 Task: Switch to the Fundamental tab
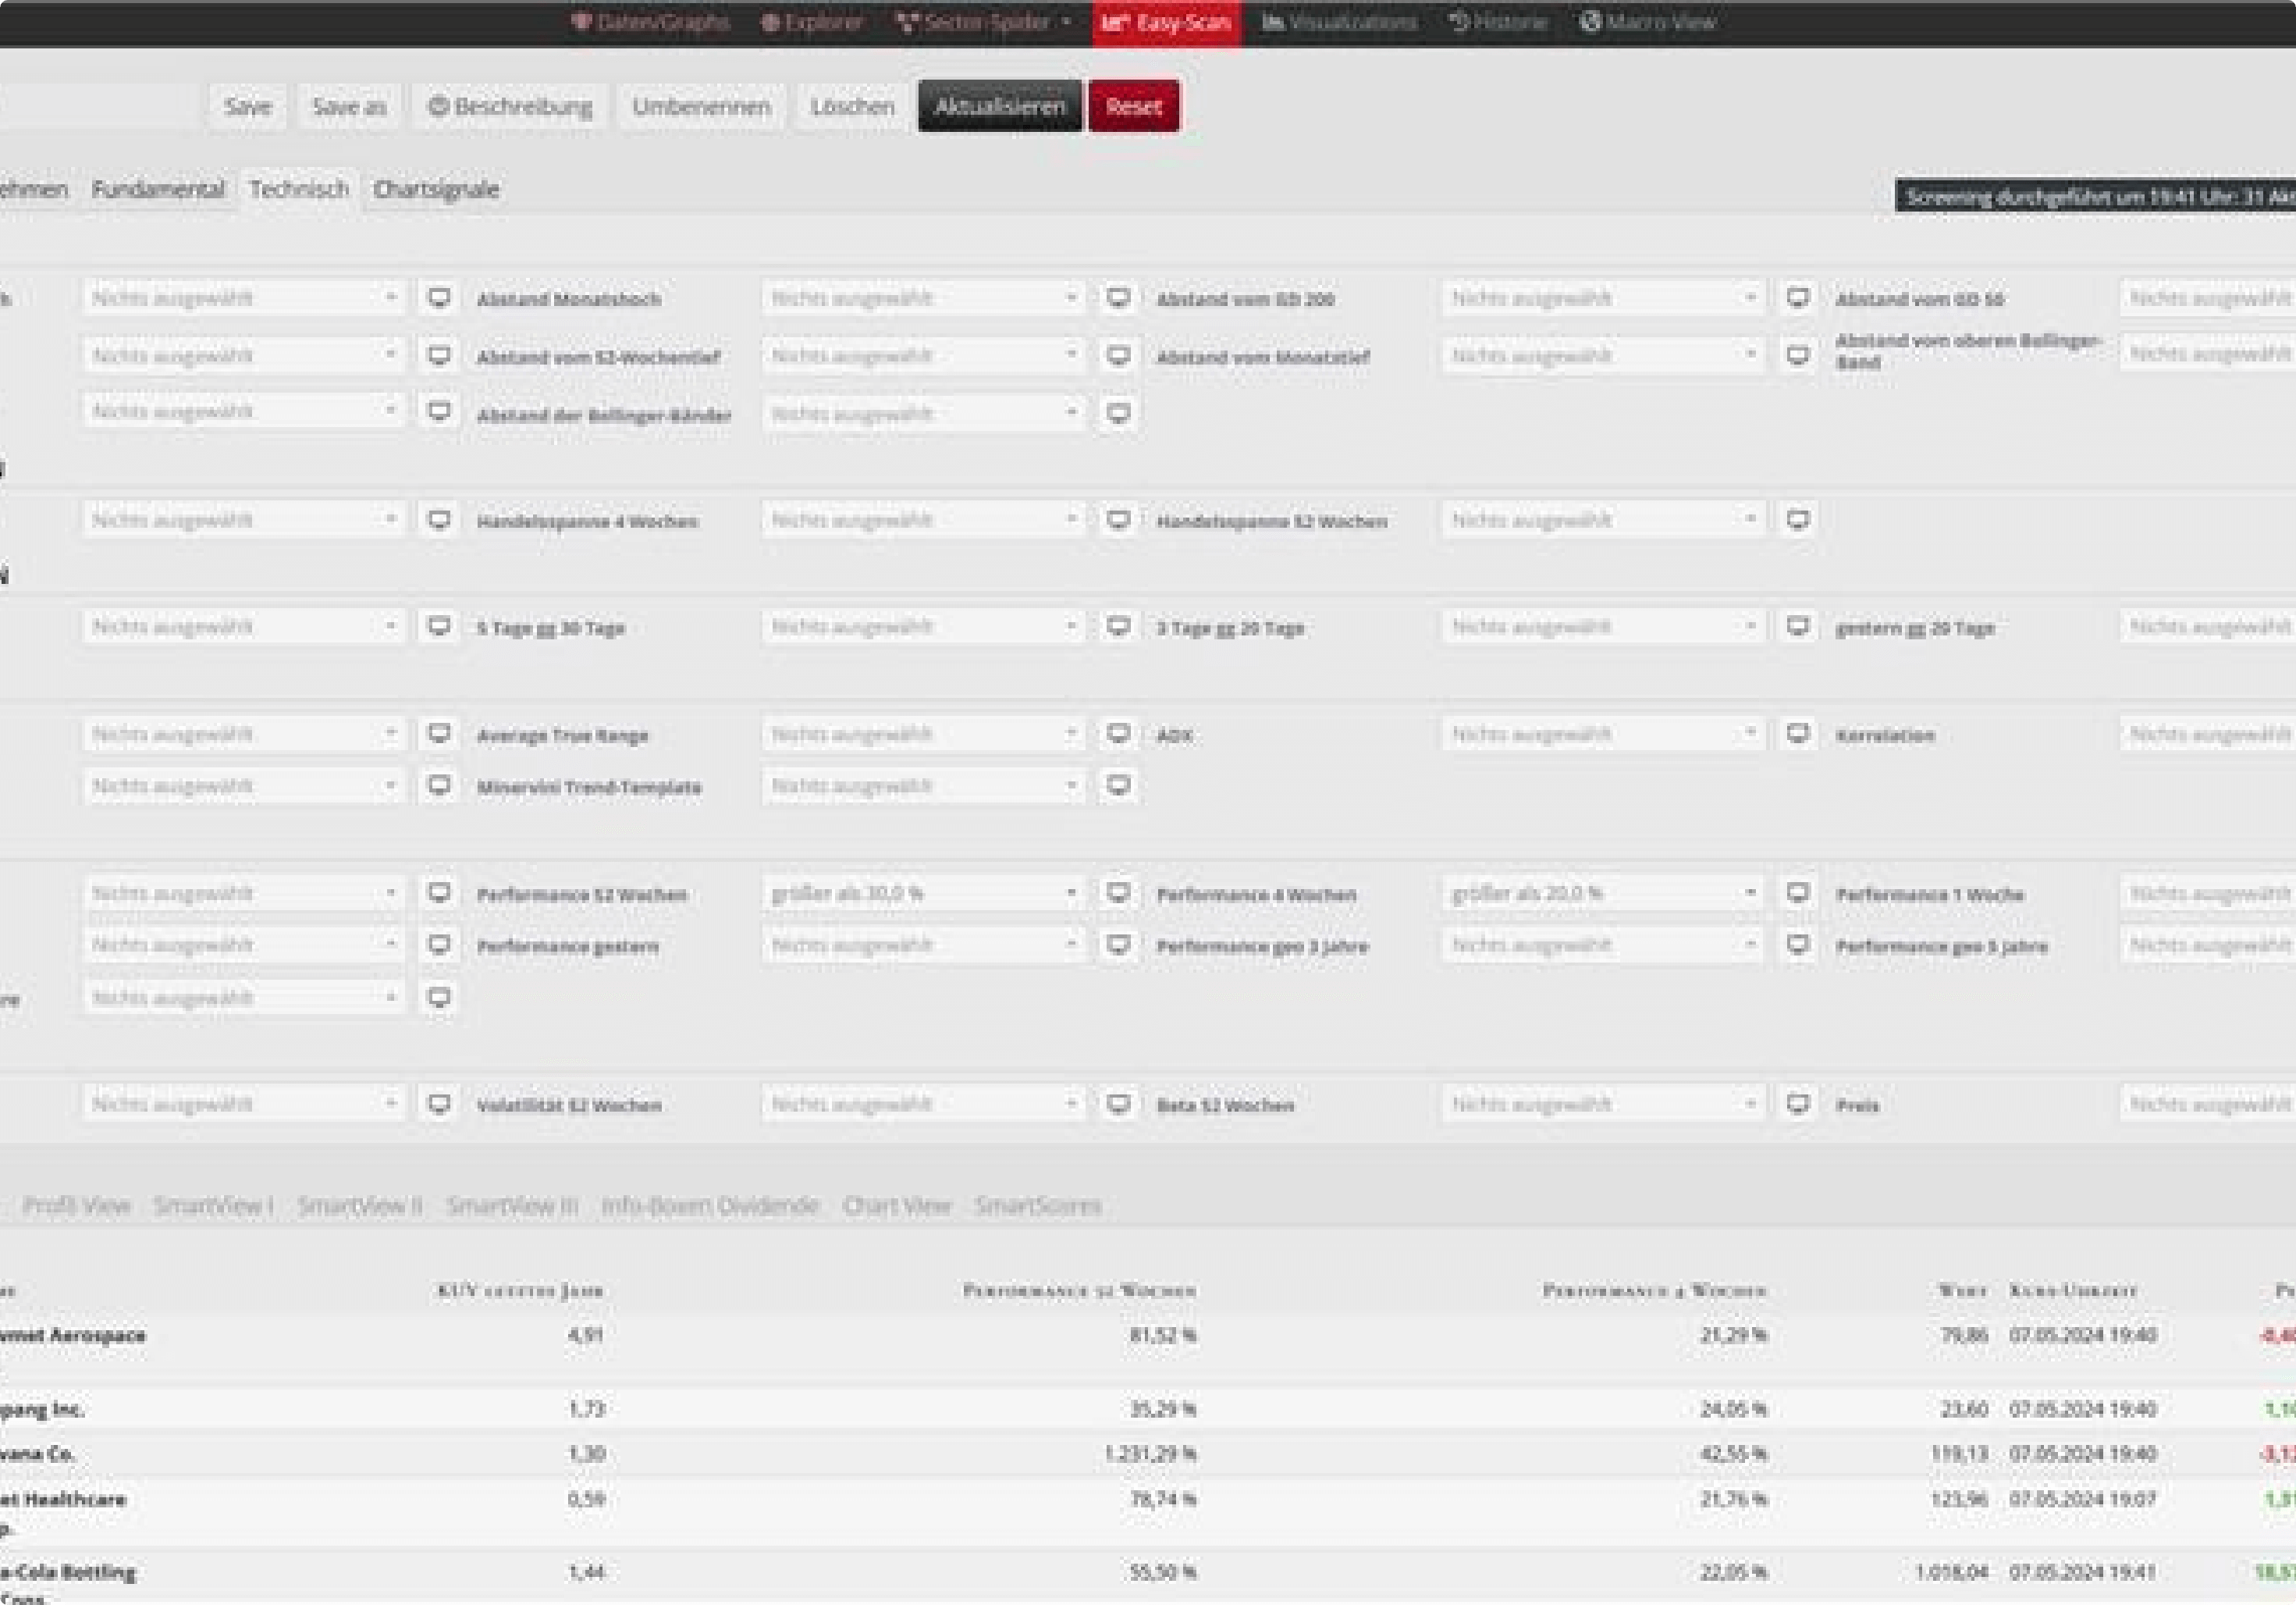158,189
